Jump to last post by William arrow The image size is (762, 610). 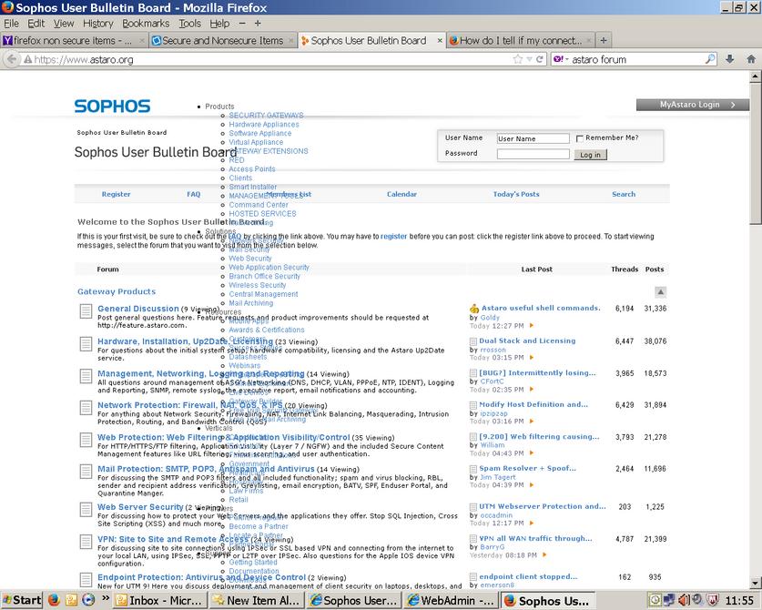point(532,453)
